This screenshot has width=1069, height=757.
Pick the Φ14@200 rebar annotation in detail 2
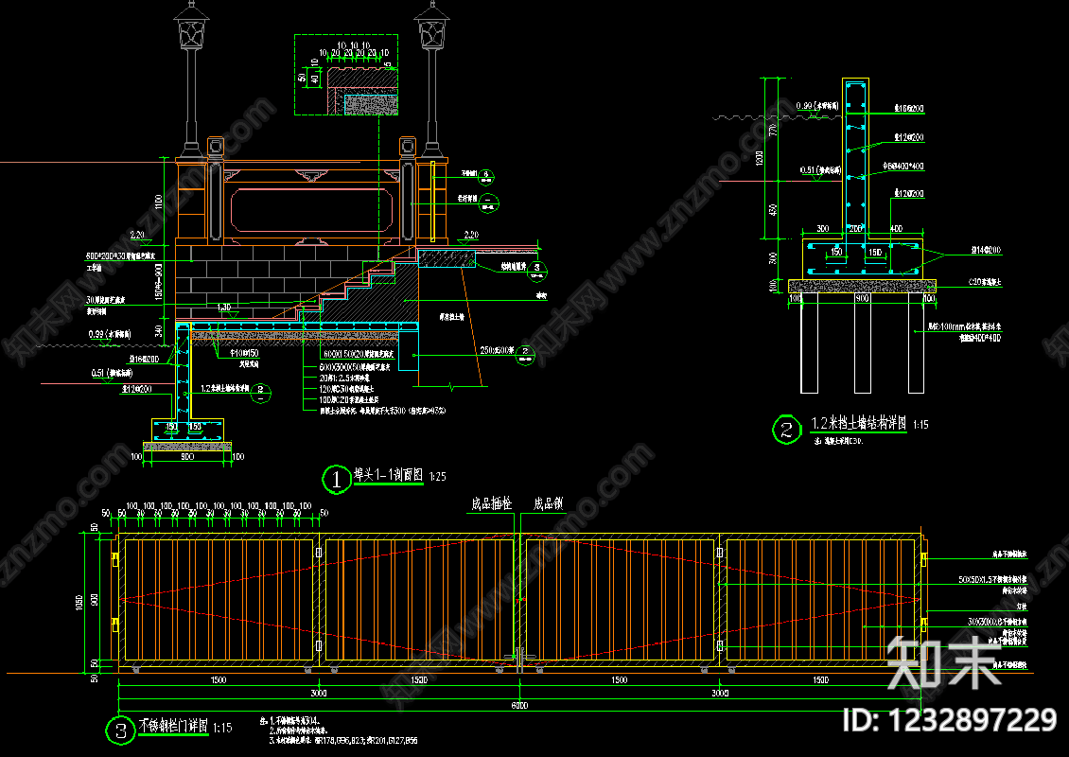[986, 251]
